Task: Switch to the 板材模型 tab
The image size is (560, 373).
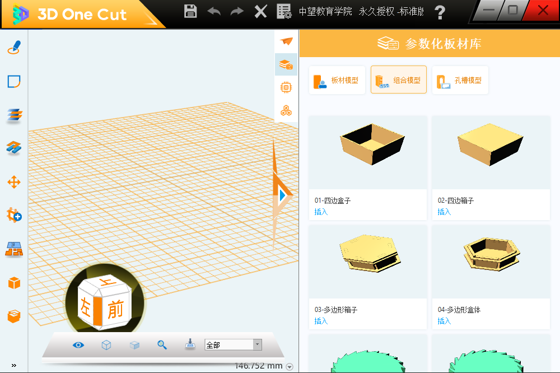Action: (337, 80)
